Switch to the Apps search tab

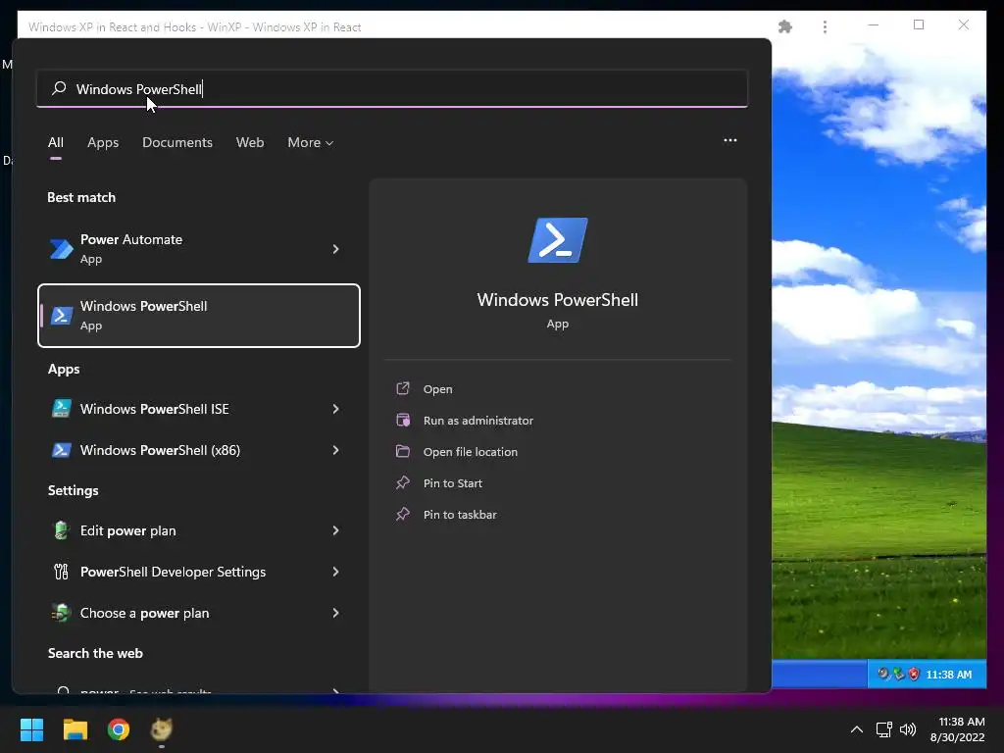[x=103, y=142]
